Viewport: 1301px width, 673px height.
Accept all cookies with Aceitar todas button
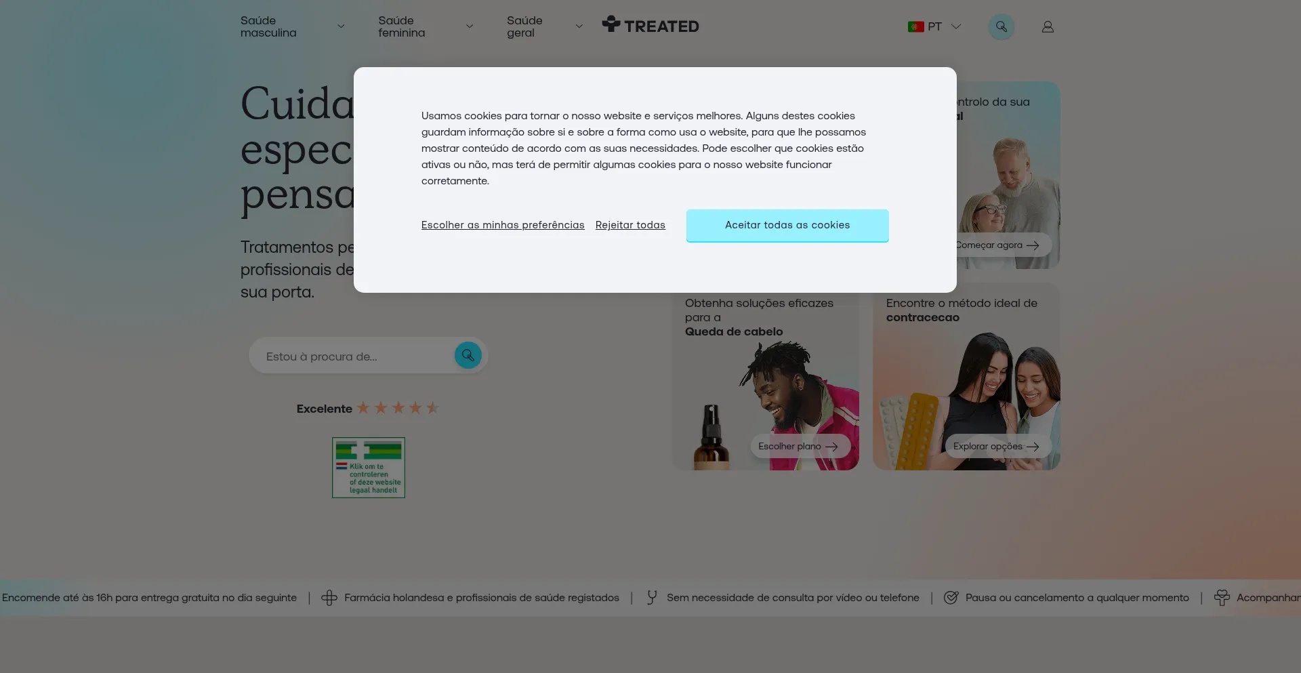click(787, 225)
